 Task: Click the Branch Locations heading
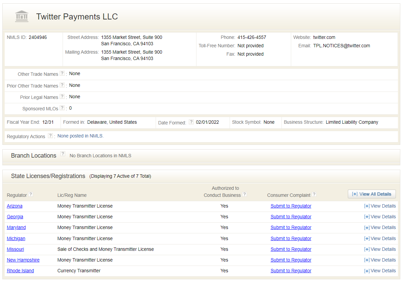tap(33, 156)
